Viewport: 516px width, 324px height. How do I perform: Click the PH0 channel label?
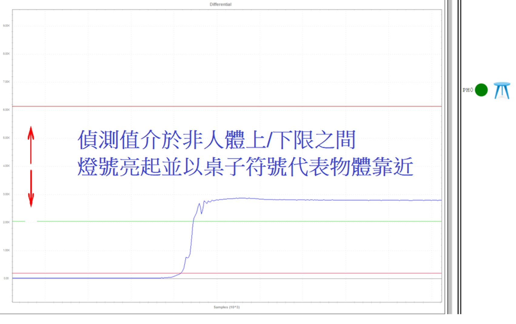tap(467, 90)
